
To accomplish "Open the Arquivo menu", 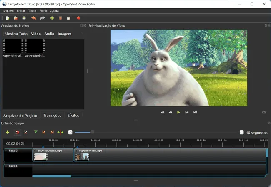I will pyautogui.click(x=8, y=11).
